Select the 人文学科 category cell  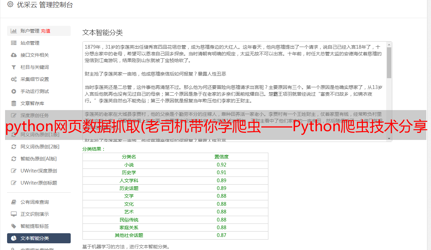pyautogui.click(x=129, y=181)
